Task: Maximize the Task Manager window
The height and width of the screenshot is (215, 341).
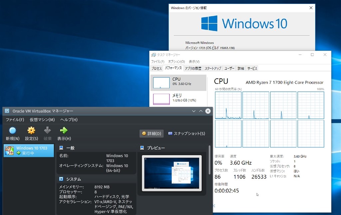Action: 312,55
